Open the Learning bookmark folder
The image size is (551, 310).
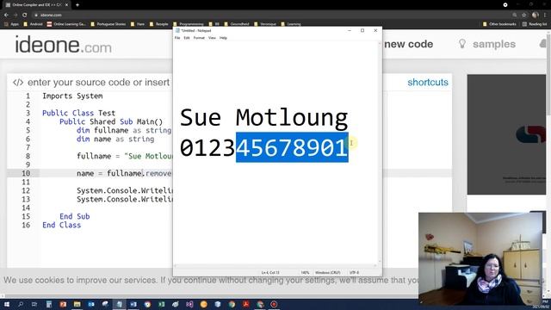pos(291,24)
